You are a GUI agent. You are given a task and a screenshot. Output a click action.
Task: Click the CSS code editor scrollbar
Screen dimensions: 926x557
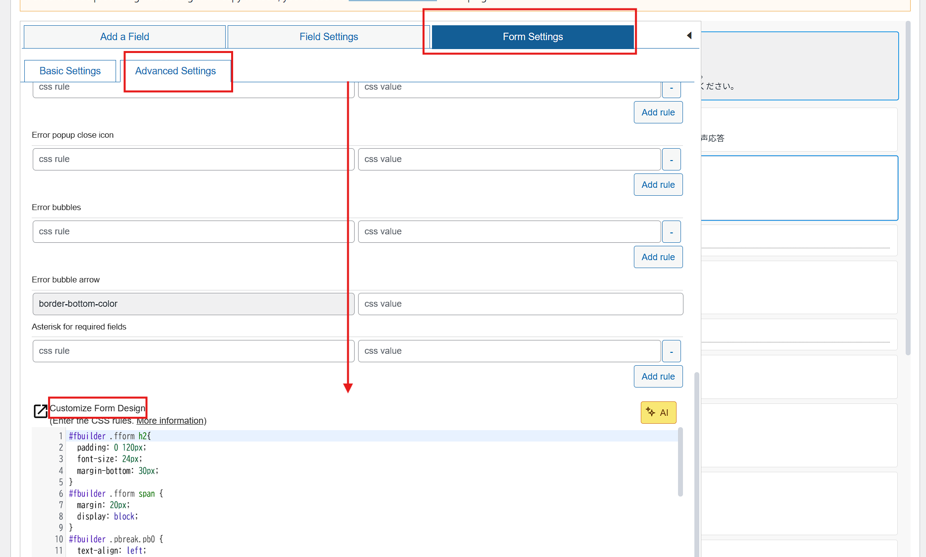[680, 462]
